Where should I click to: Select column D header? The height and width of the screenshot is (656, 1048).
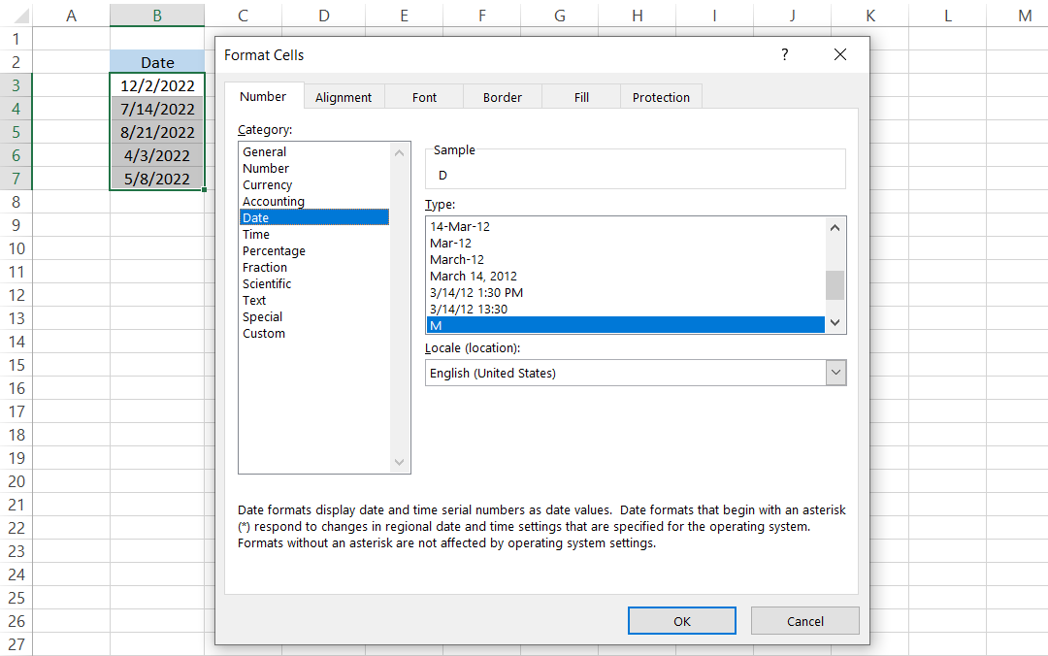(x=323, y=16)
